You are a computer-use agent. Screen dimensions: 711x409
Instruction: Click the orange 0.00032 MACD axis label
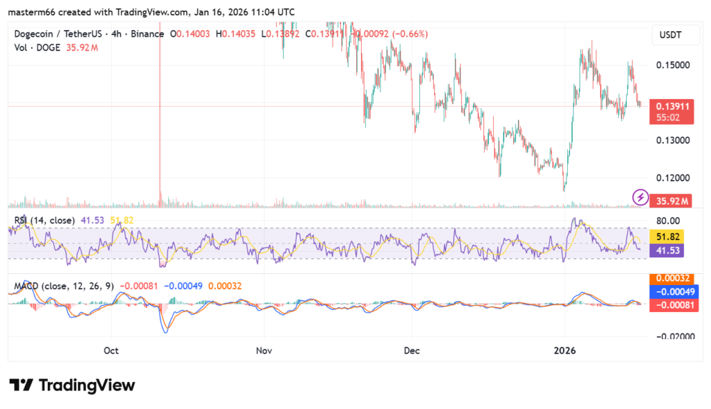click(672, 278)
